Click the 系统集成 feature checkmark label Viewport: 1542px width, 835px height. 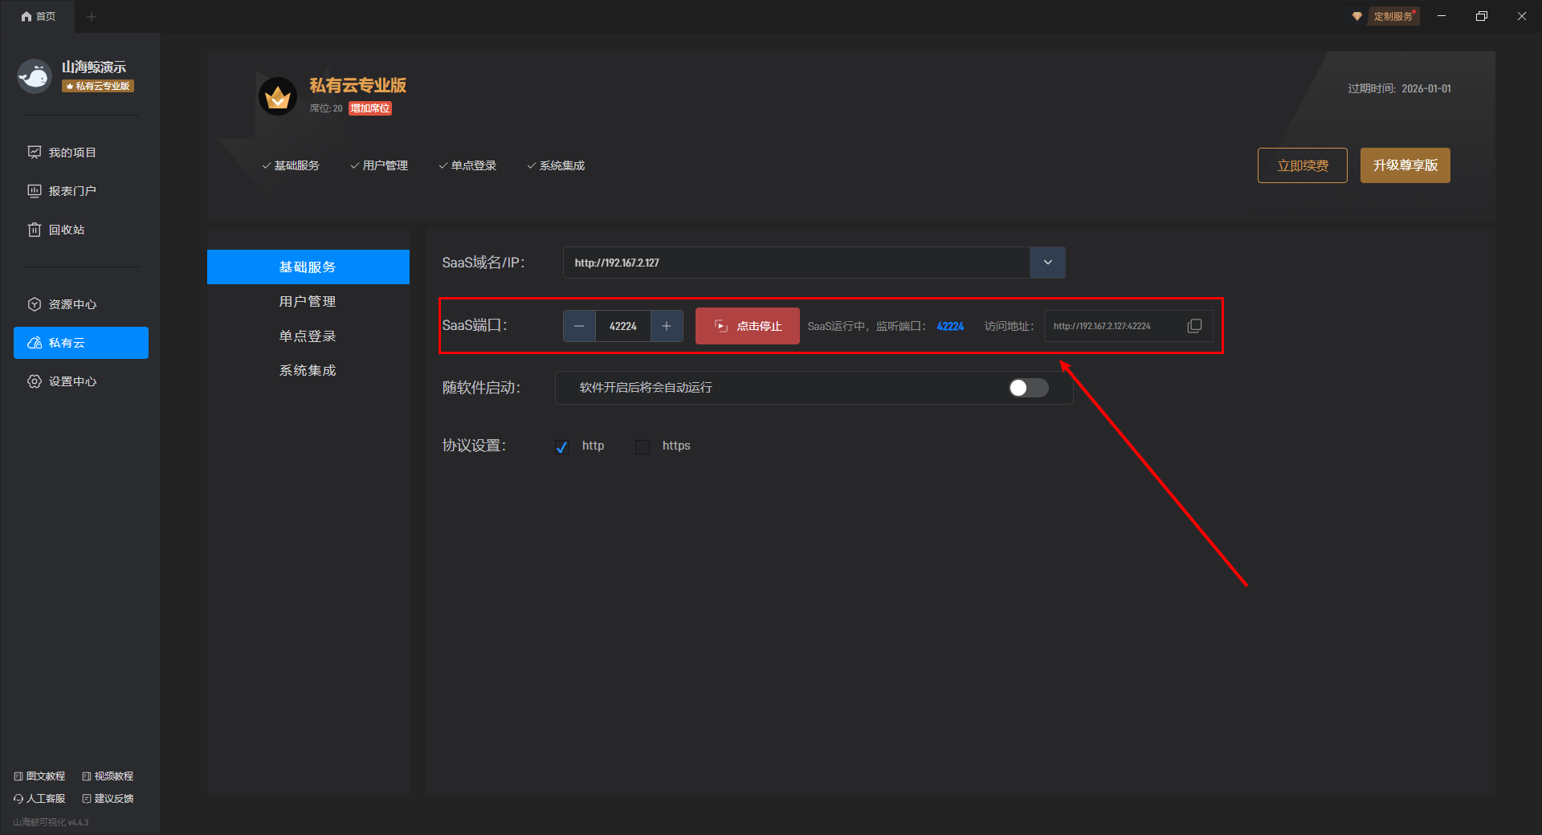(x=556, y=165)
